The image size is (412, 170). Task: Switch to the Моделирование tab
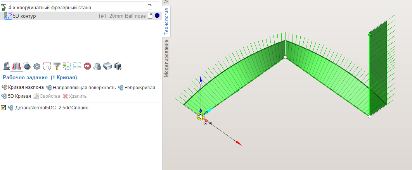(x=166, y=58)
